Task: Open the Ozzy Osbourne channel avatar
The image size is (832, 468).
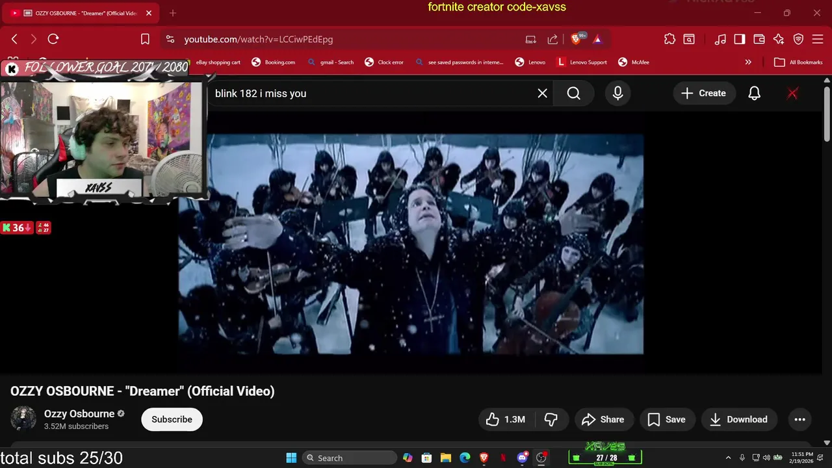Action: (x=23, y=419)
